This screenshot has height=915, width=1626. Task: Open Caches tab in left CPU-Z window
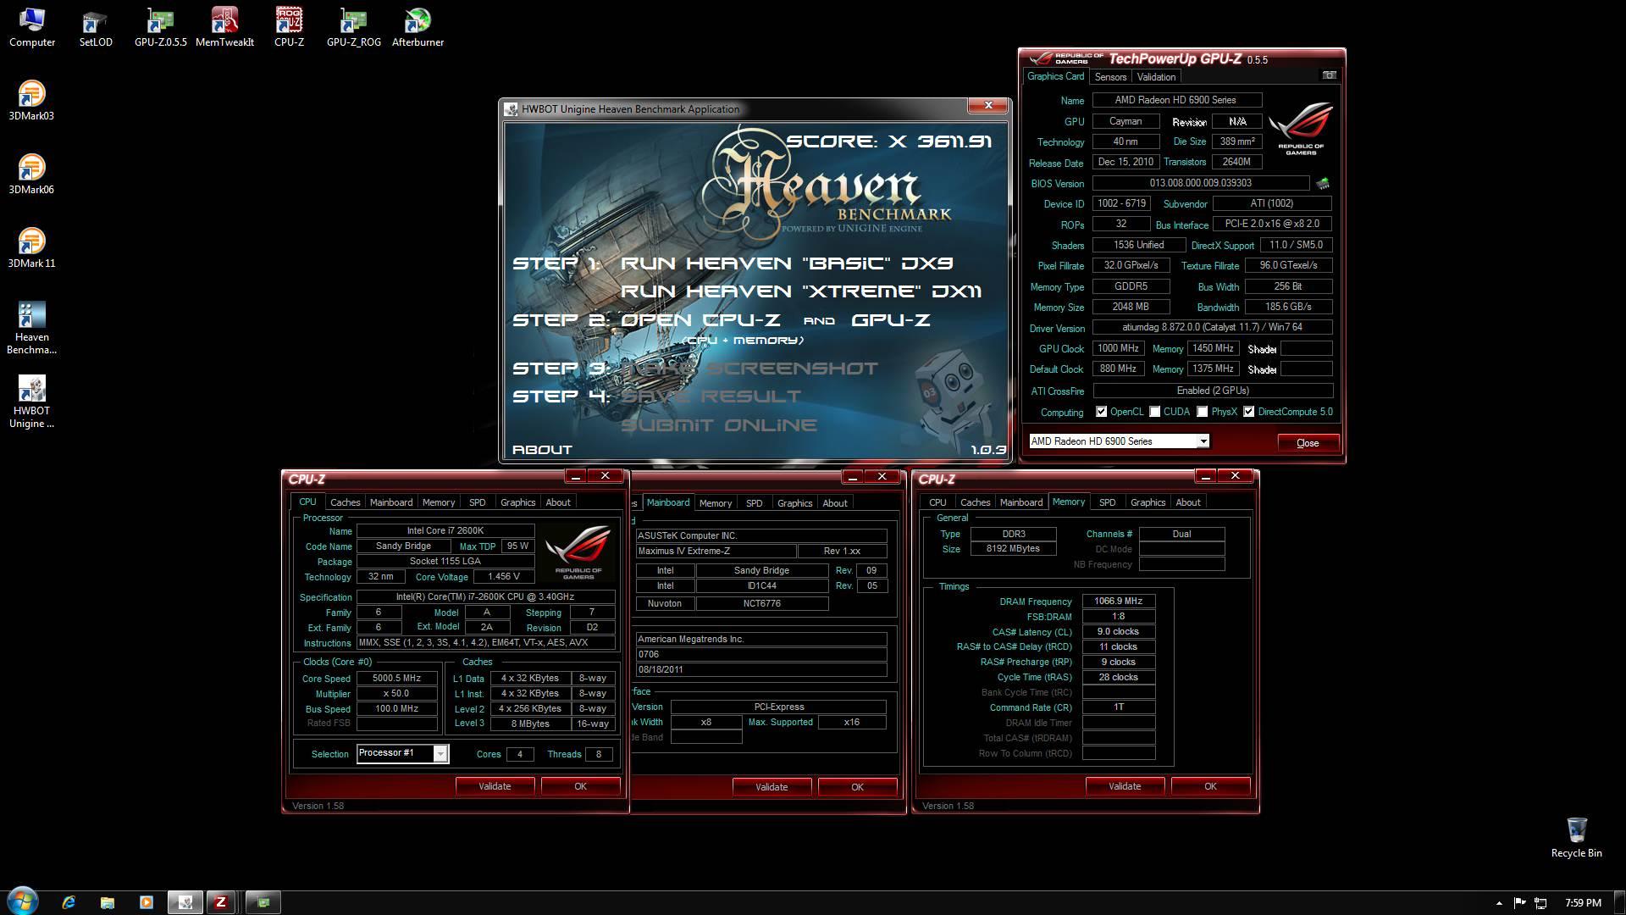pos(345,502)
